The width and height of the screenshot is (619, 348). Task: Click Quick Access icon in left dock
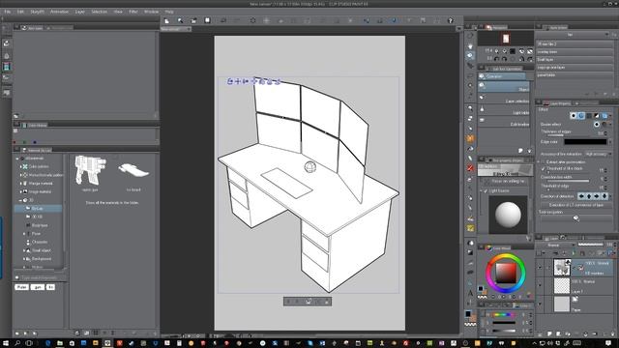pos(7,43)
